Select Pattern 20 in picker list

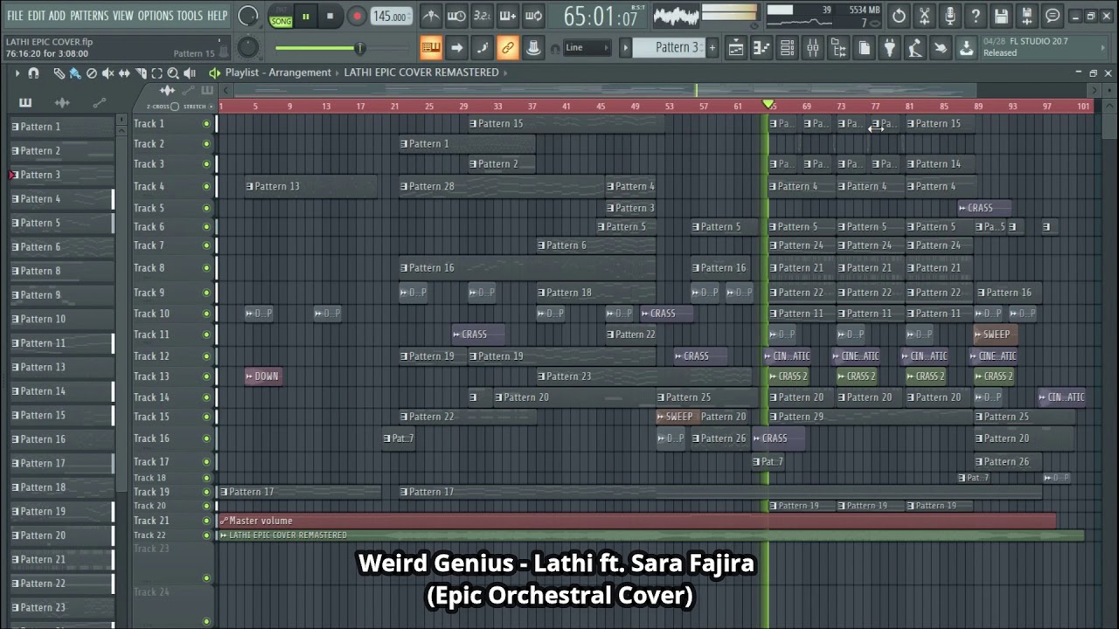point(61,536)
